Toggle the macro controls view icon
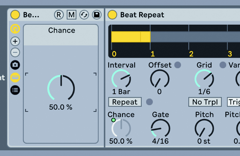The image size is (240, 156). pos(15,29)
